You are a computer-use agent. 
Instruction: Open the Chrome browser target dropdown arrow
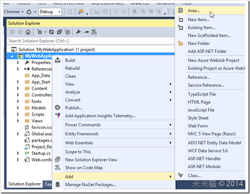pos(23,12)
